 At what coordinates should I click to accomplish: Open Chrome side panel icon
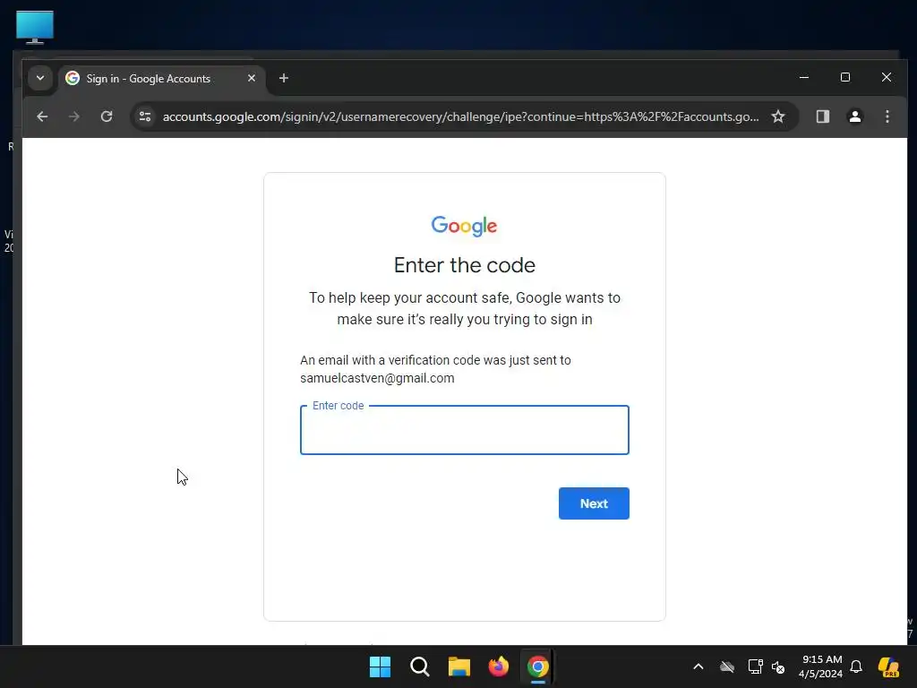(823, 116)
